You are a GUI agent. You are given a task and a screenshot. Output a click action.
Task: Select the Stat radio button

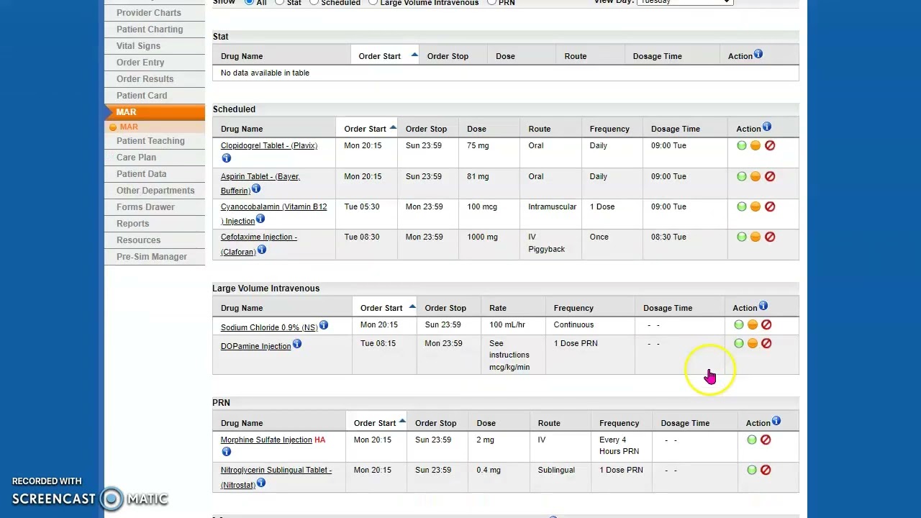click(x=279, y=2)
